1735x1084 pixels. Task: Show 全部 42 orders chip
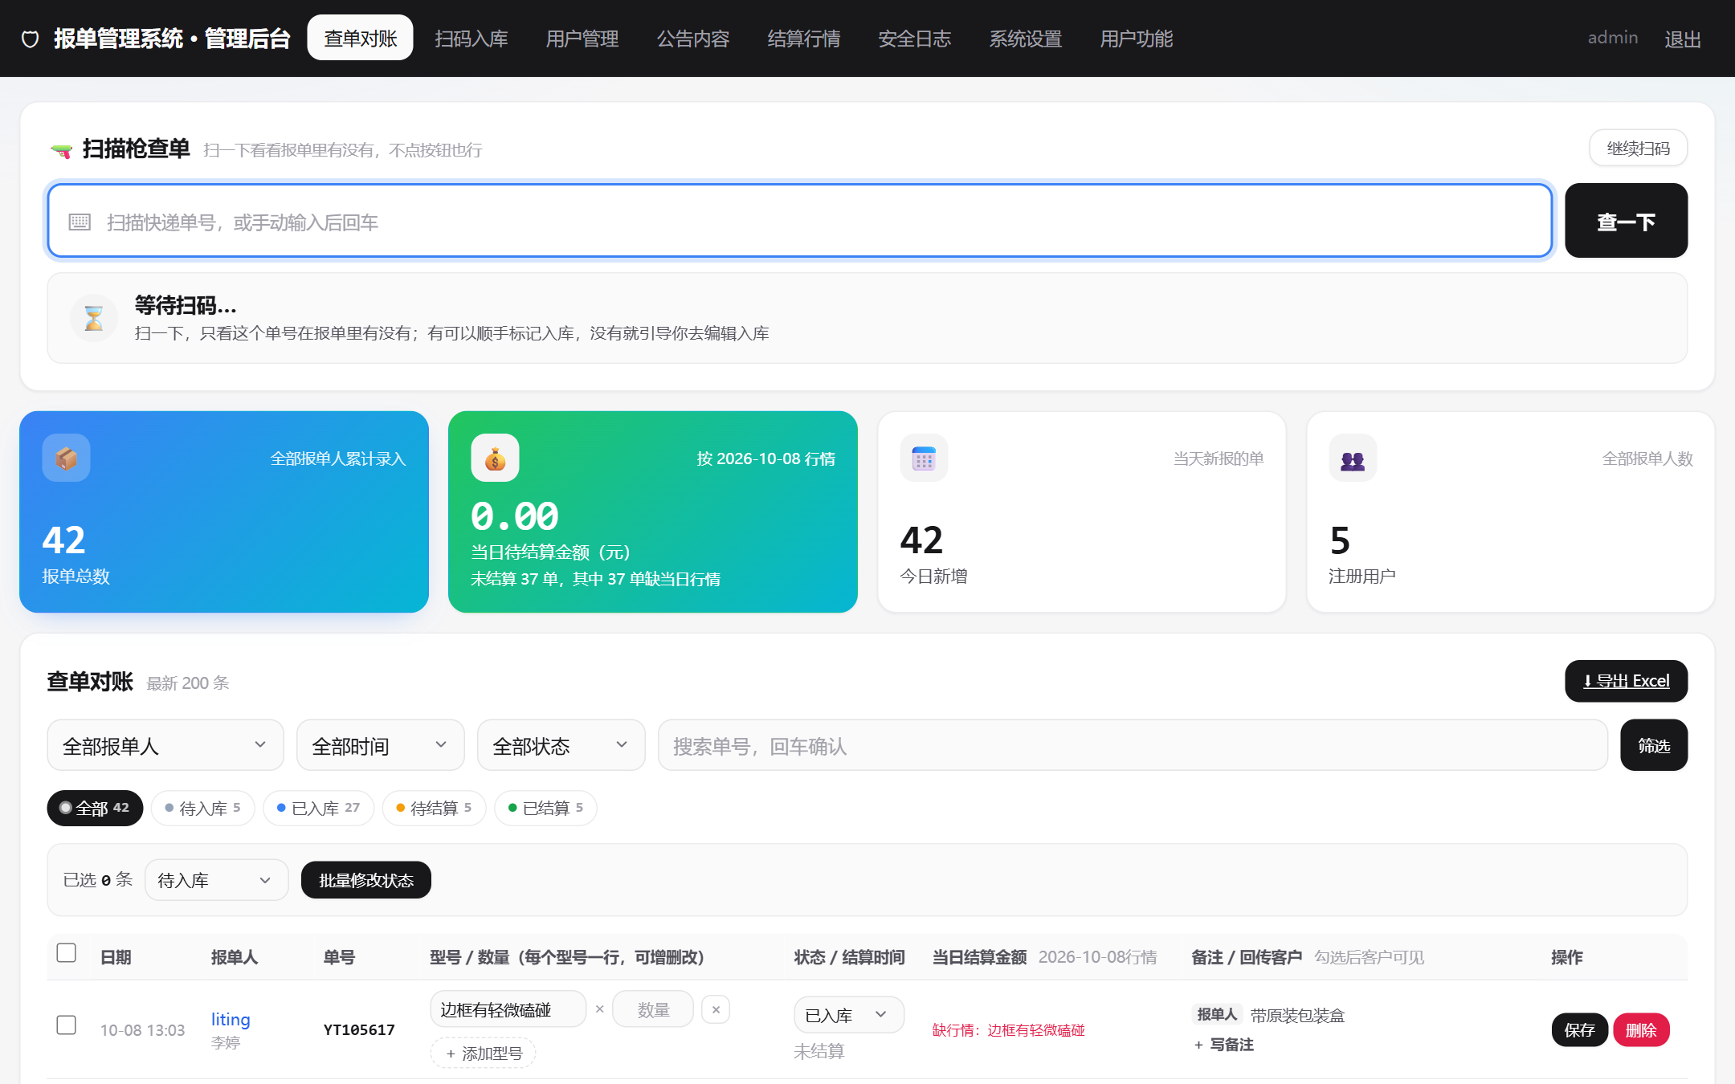[x=95, y=808]
